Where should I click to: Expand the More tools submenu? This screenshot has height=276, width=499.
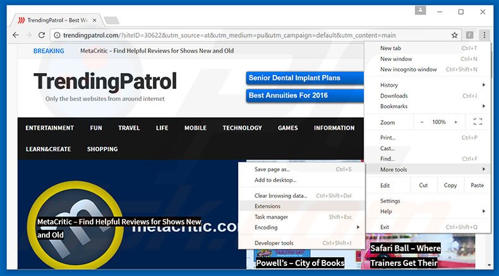point(428,170)
